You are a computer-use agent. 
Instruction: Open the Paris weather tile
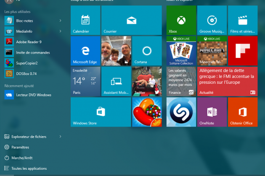85,81
